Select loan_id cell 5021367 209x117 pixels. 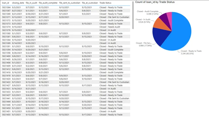(6, 11)
